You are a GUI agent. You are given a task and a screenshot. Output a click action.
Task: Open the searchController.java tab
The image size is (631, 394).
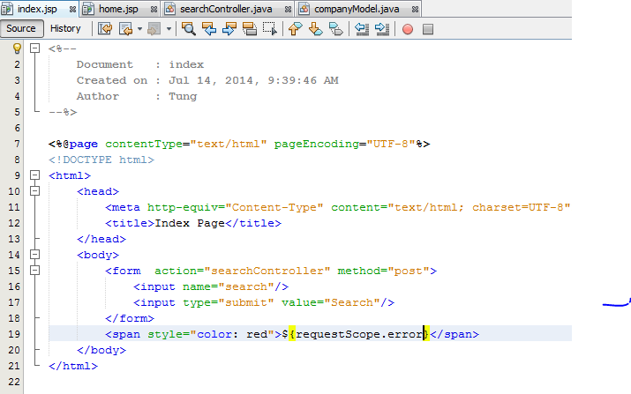[x=226, y=9]
